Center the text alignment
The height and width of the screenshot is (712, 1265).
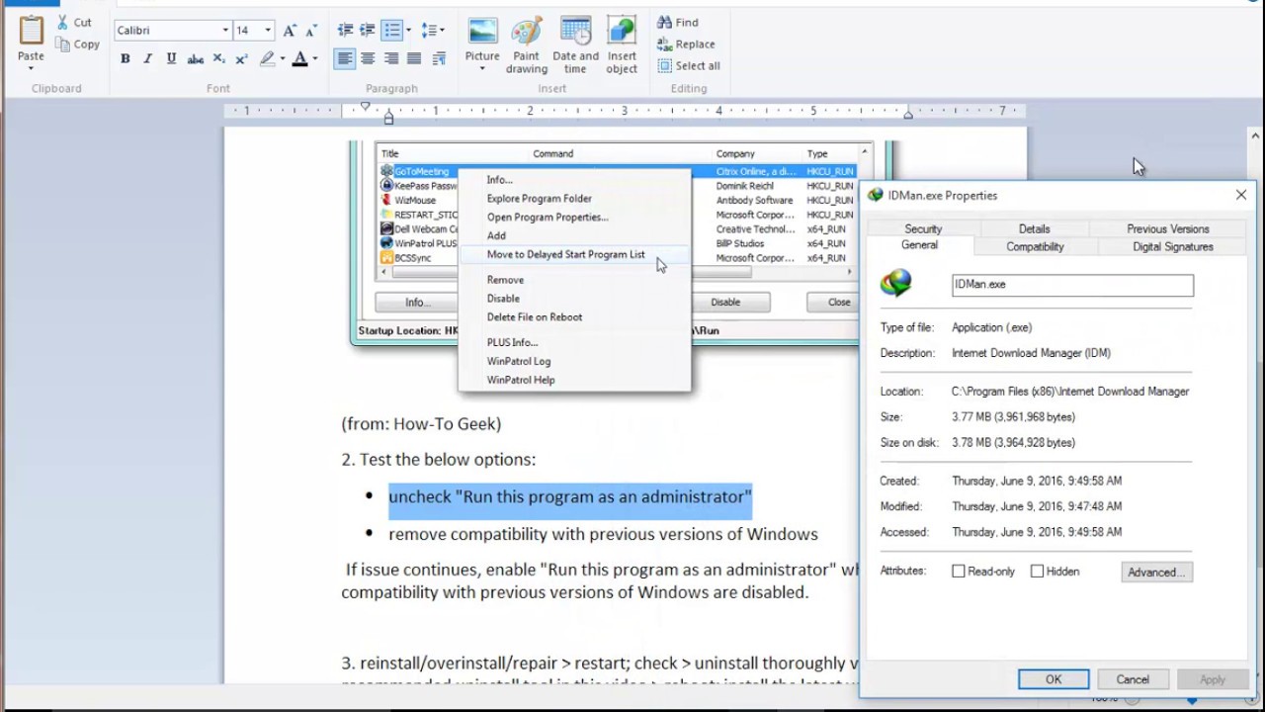pyautogui.click(x=368, y=59)
